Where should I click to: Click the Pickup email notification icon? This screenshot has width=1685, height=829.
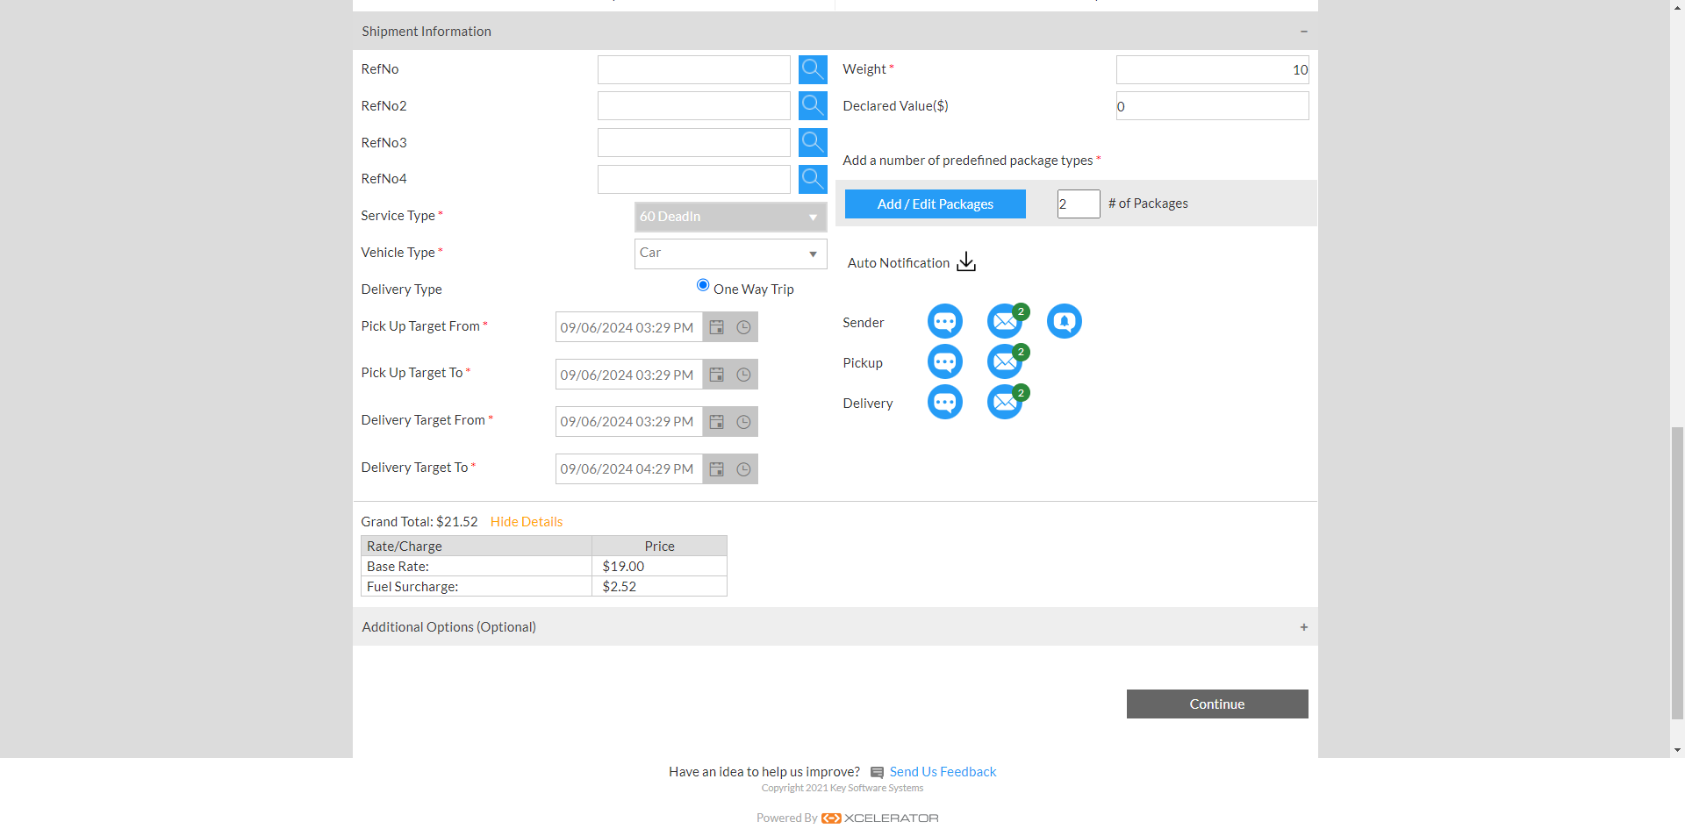[x=1005, y=361]
